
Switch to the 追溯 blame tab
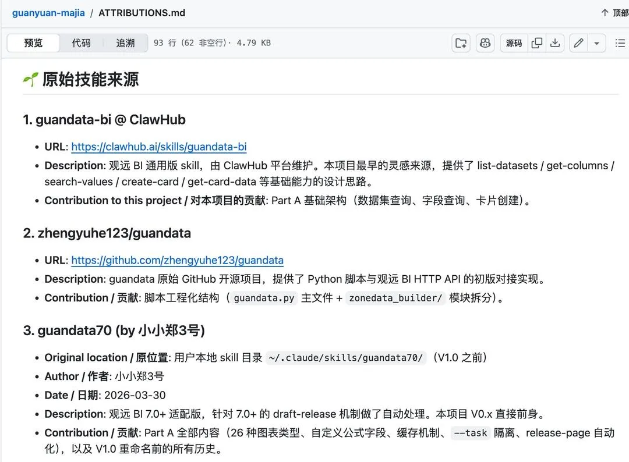tap(126, 43)
